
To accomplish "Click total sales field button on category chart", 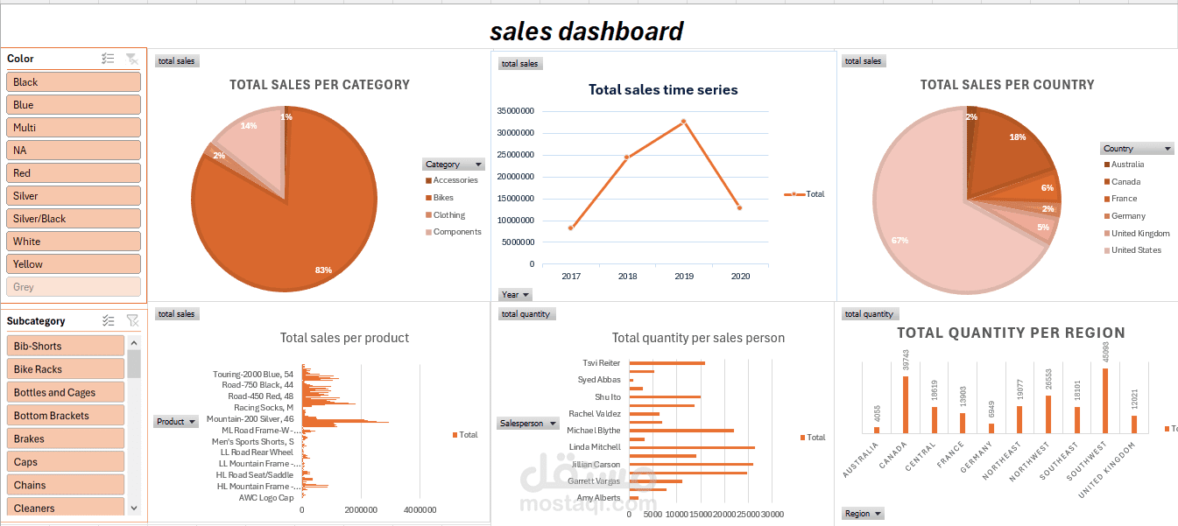I will [x=177, y=61].
